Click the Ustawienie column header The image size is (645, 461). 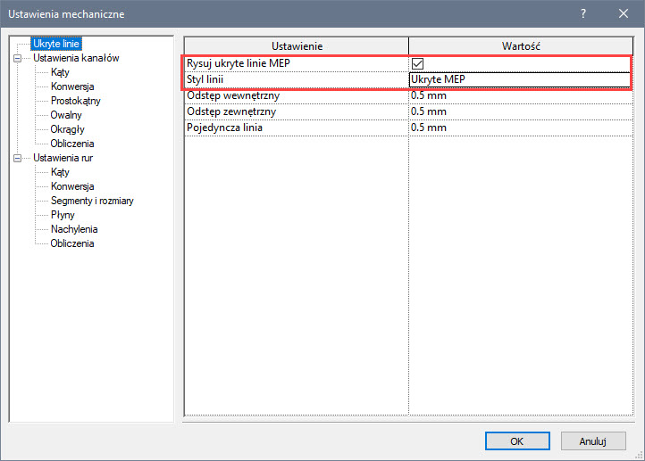(297, 45)
